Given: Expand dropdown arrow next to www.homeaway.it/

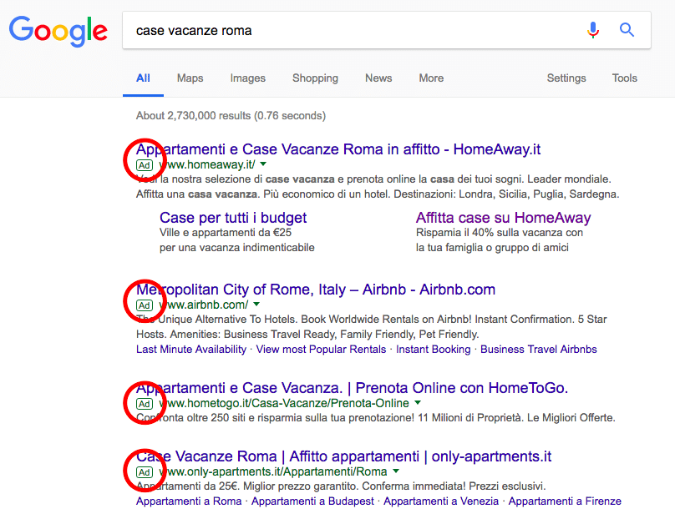Looking at the screenshot, I should click(x=263, y=164).
